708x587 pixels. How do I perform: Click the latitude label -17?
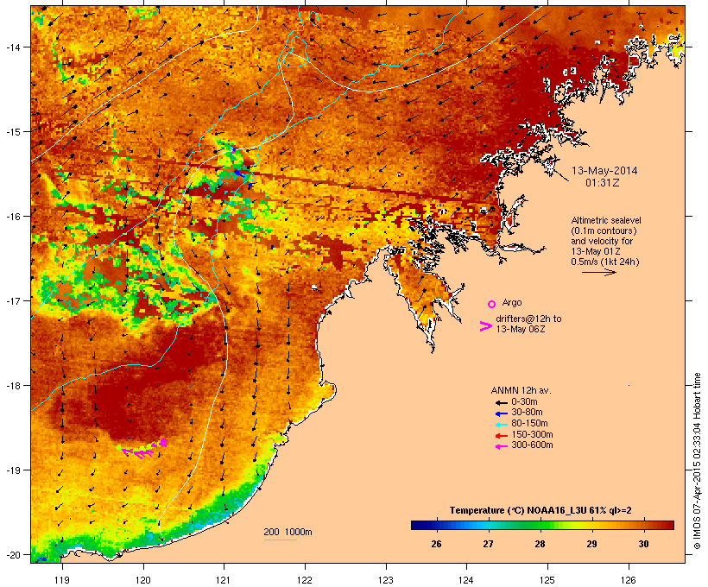coord(12,301)
